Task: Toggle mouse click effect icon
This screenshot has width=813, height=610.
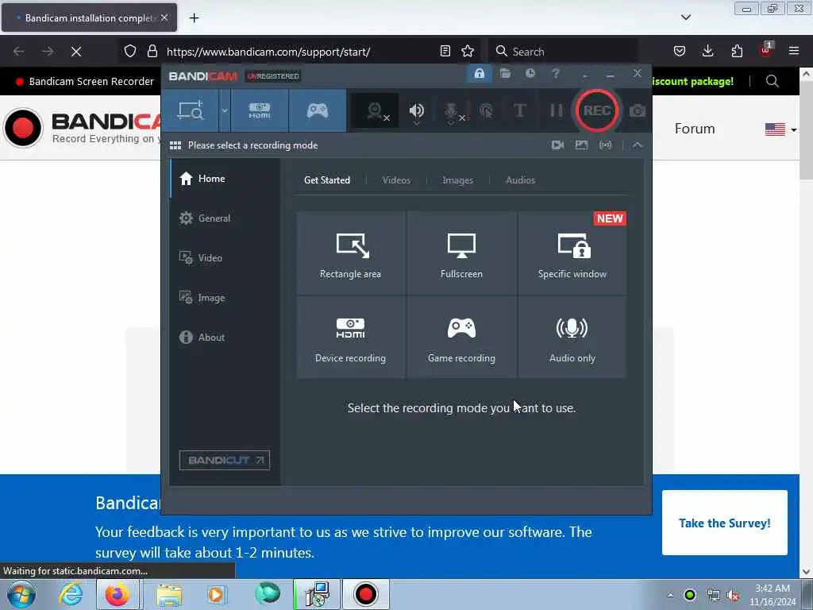Action: [x=486, y=110]
